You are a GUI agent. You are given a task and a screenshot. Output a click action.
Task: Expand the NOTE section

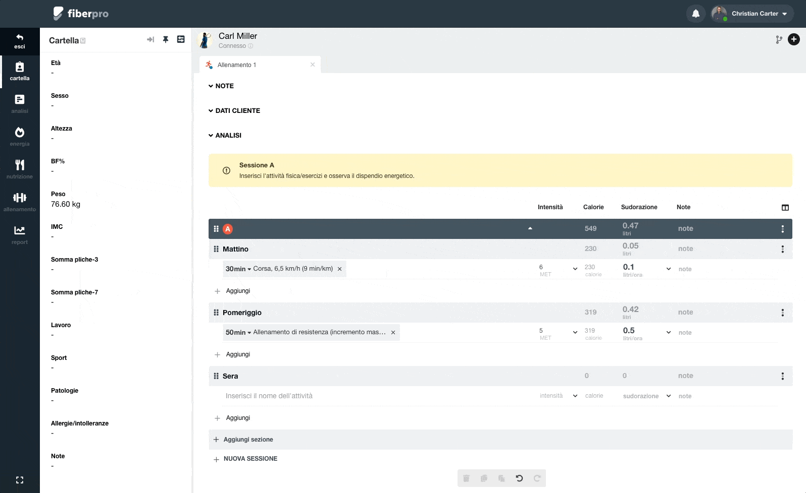pyautogui.click(x=221, y=86)
